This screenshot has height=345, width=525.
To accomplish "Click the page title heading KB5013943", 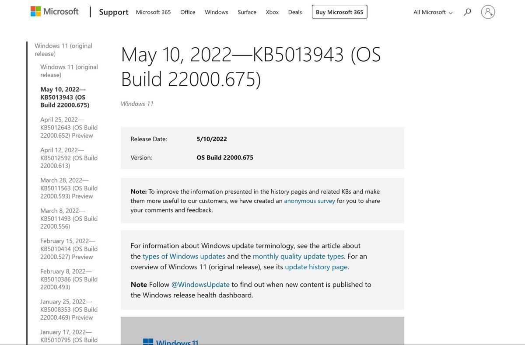I will (x=251, y=66).
